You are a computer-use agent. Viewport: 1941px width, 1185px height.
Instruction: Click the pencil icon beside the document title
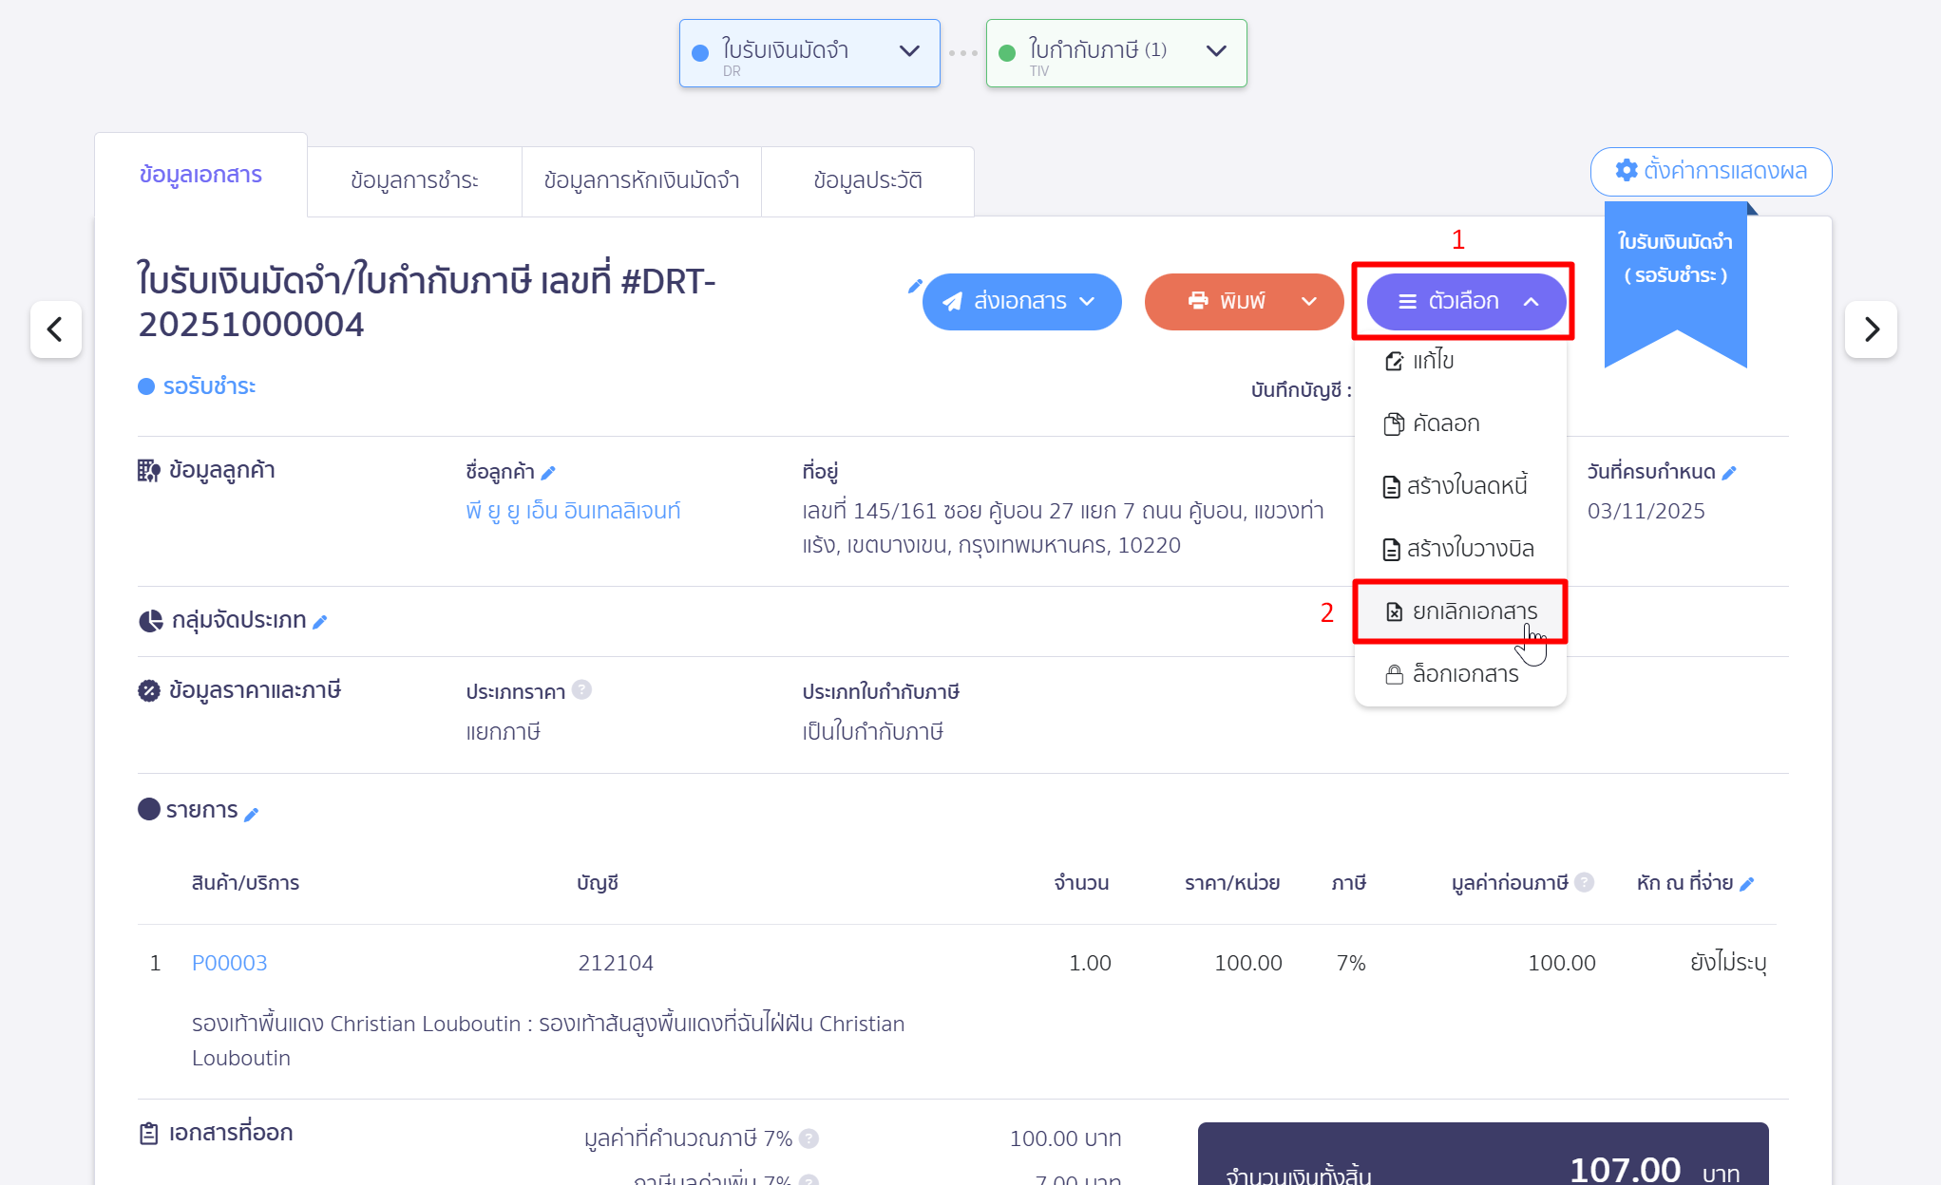(x=915, y=284)
